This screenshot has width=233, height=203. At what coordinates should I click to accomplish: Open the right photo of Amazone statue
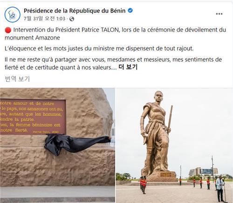click(174, 145)
